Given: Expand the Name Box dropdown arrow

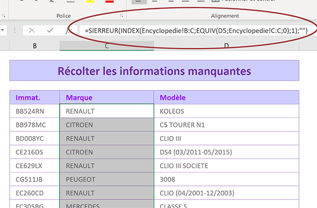Looking at the screenshot, I should coord(3,30).
